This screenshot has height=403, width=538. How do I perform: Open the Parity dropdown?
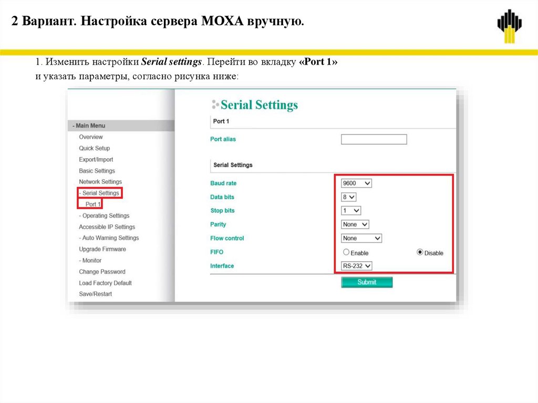tap(354, 224)
